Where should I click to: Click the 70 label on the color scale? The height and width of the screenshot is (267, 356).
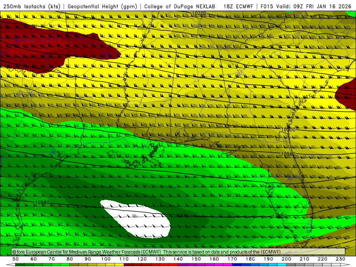[x=52, y=259]
